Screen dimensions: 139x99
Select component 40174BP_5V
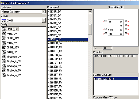pyautogui.click(x=55, y=94)
